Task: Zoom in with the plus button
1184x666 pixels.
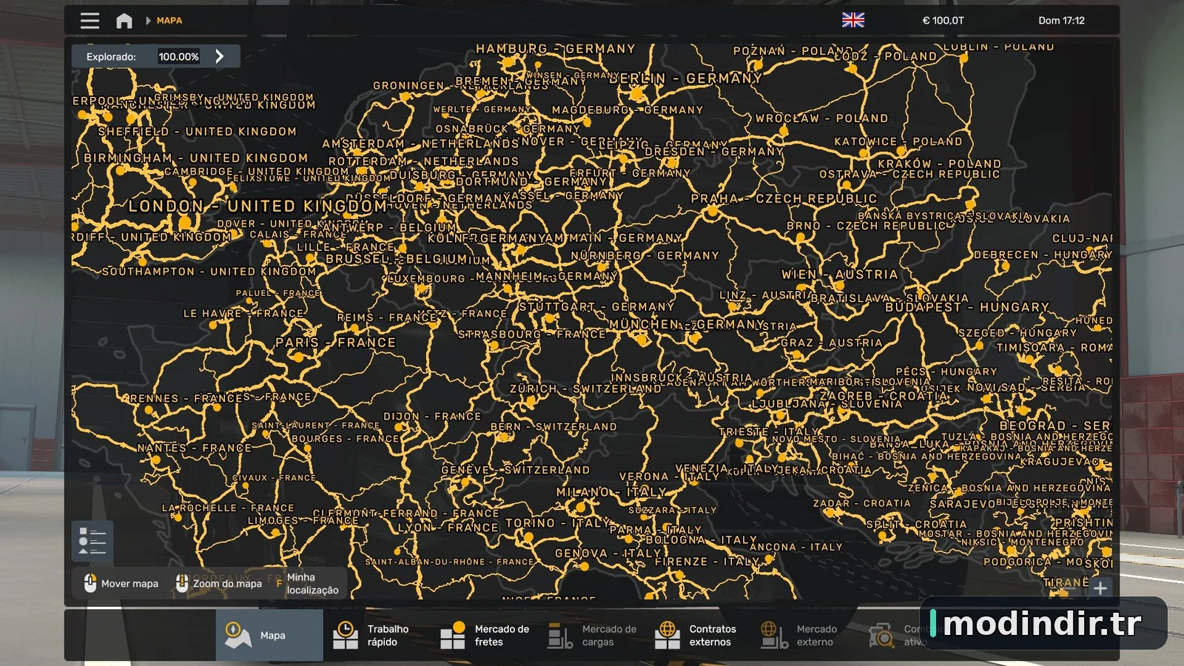Action: tap(1100, 588)
